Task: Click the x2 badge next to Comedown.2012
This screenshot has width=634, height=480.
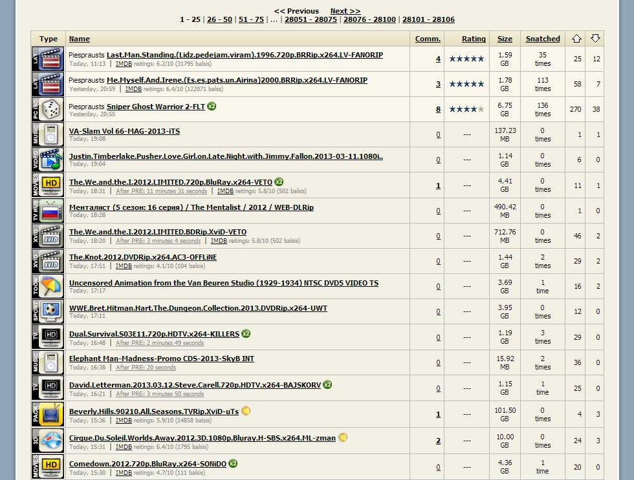Action: pyautogui.click(x=233, y=463)
